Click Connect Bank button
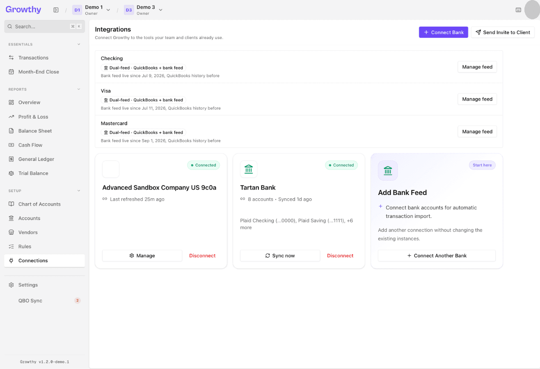 [444, 32]
